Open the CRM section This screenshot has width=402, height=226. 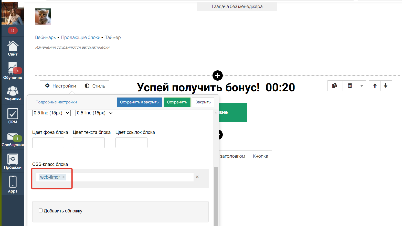click(13, 116)
